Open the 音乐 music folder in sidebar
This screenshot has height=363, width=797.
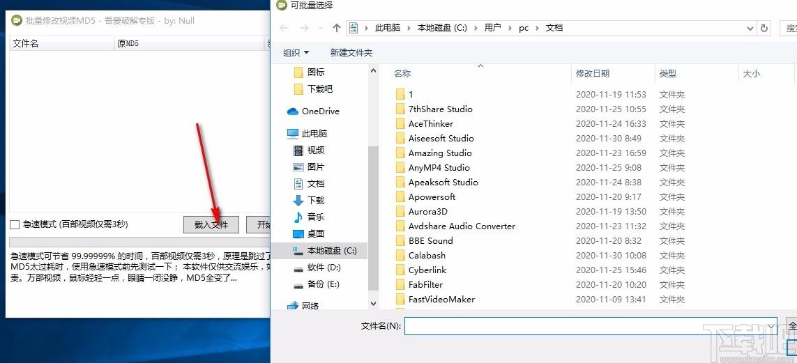point(315,217)
